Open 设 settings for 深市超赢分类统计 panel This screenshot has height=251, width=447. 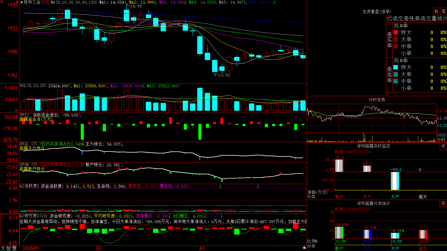pyautogui.click(x=443, y=203)
